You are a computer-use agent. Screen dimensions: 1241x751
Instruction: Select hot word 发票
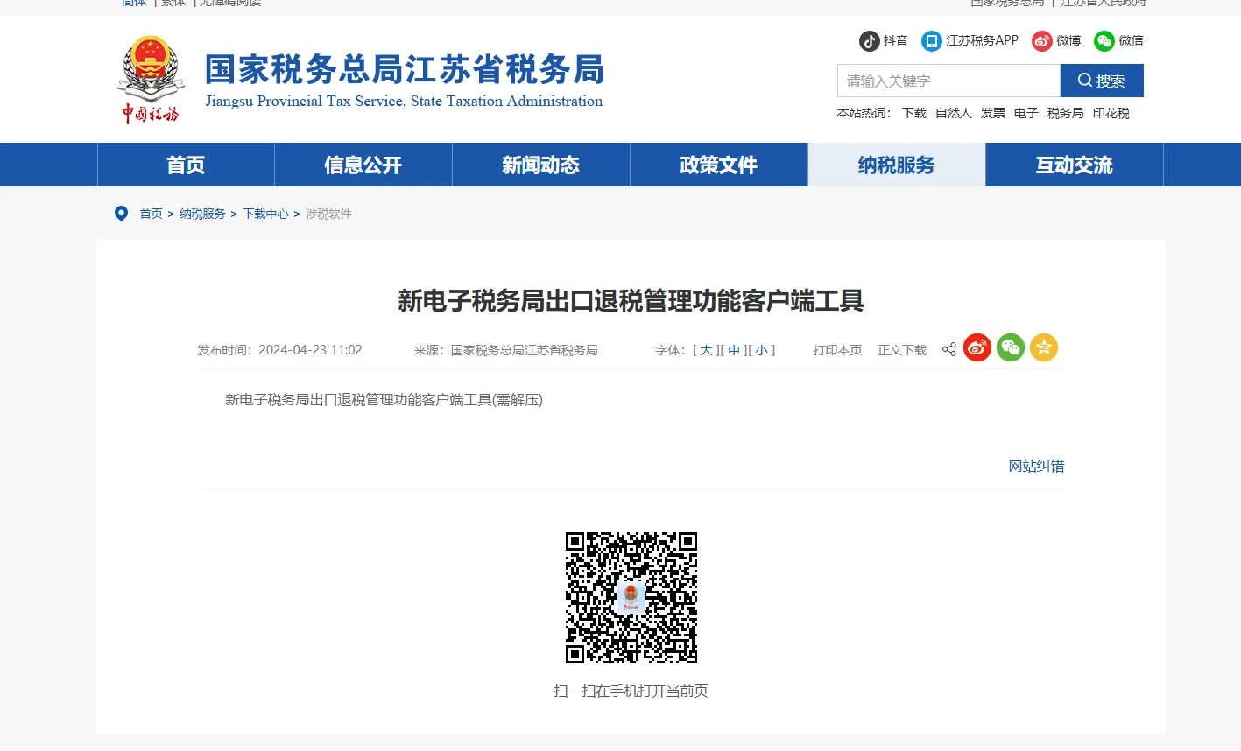pyautogui.click(x=993, y=113)
